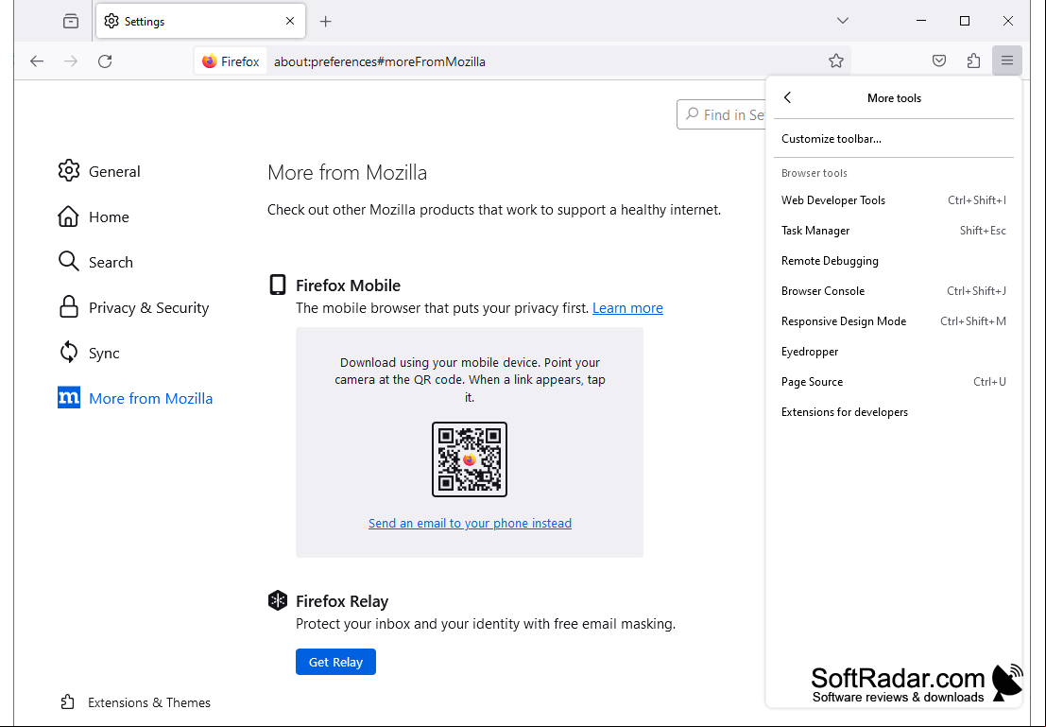This screenshot has height=727, width=1046.
Task: Click the Firefox QR code image
Action: pos(470,459)
